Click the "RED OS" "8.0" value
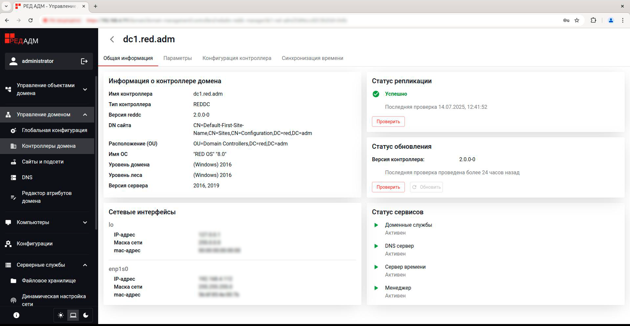Viewport: 630px width, 326px height. [210, 154]
